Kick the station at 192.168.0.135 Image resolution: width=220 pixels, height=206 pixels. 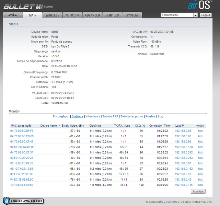pyautogui.click(x=200, y=185)
